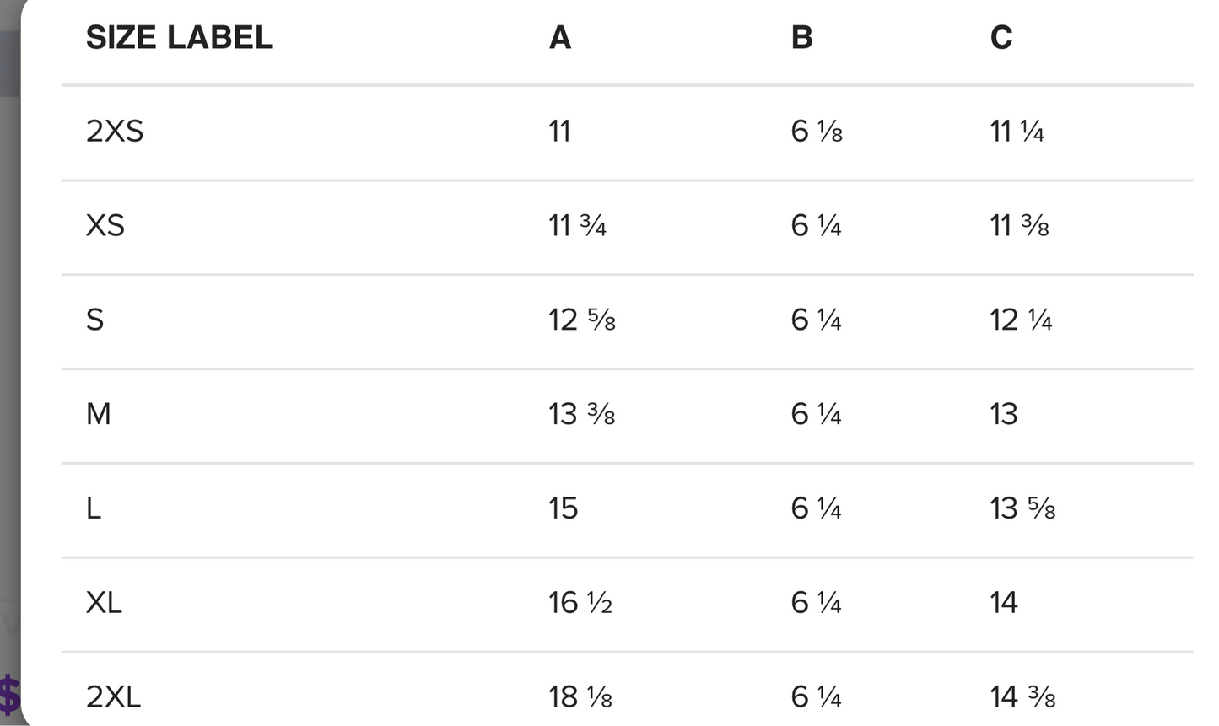Click the 14 ⅜ value for 2XL

tap(1022, 697)
